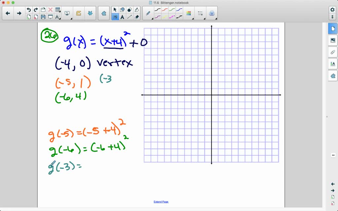This screenshot has width=338, height=211.
Task: Pick the Magic Pen orb tool
Action: click(212, 13)
